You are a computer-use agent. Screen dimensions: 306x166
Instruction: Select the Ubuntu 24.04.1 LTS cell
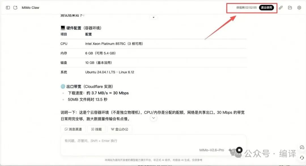click(x=110, y=72)
